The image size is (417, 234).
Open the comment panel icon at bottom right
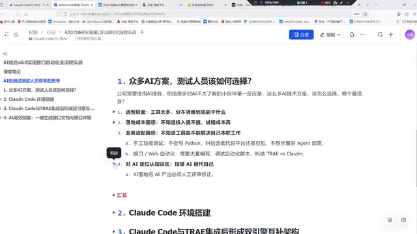[x=390, y=220]
